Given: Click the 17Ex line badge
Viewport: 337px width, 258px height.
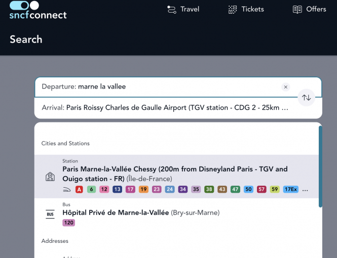Looking at the screenshot, I should pos(291,189).
